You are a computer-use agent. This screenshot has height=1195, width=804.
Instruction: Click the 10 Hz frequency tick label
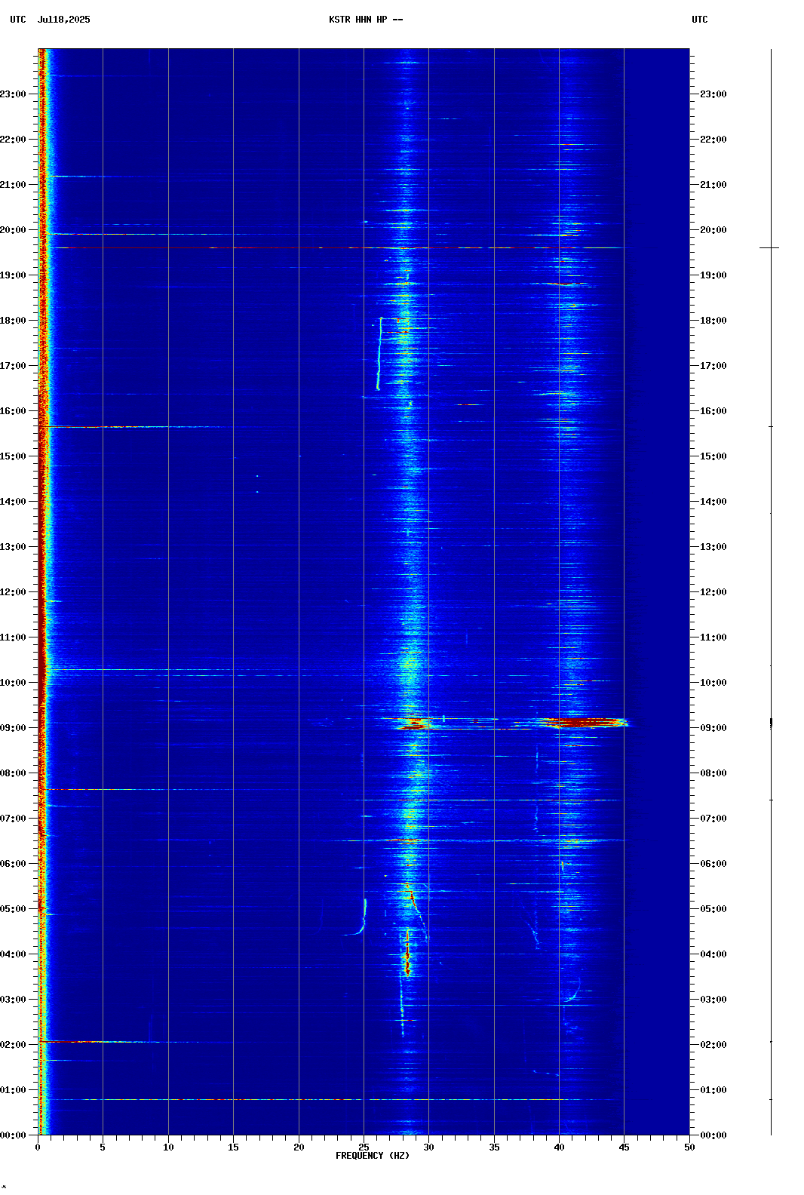168,1147
